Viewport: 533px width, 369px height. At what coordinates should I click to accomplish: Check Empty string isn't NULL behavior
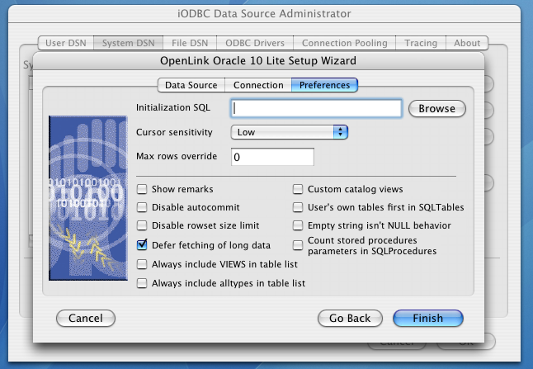[x=298, y=225]
